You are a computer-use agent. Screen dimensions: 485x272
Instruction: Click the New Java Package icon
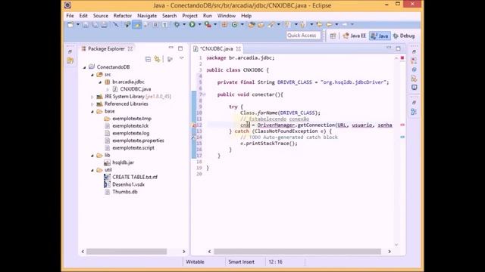(x=224, y=25)
